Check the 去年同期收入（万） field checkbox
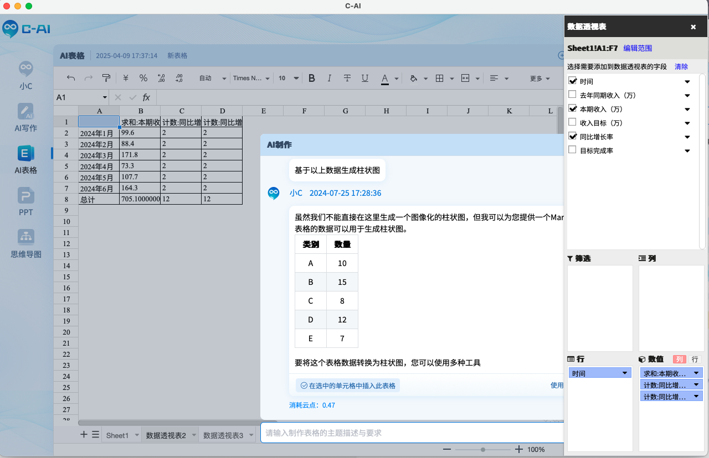This screenshot has width=709, height=458. (x=572, y=95)
